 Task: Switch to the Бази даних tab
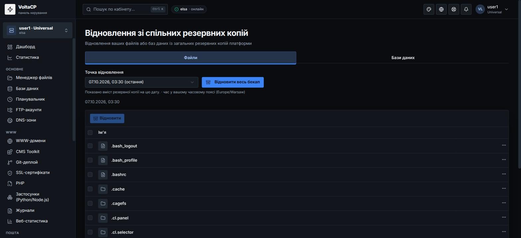[403, 57]
